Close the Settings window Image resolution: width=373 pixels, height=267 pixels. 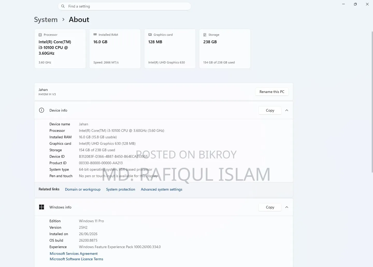tap(367, 4)
